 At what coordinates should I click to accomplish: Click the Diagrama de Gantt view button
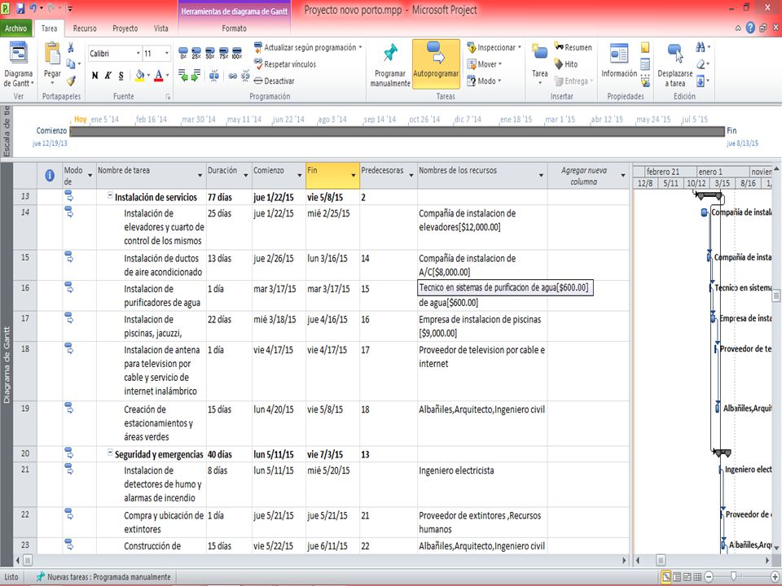pyautogui.click(x=19, y=65)
